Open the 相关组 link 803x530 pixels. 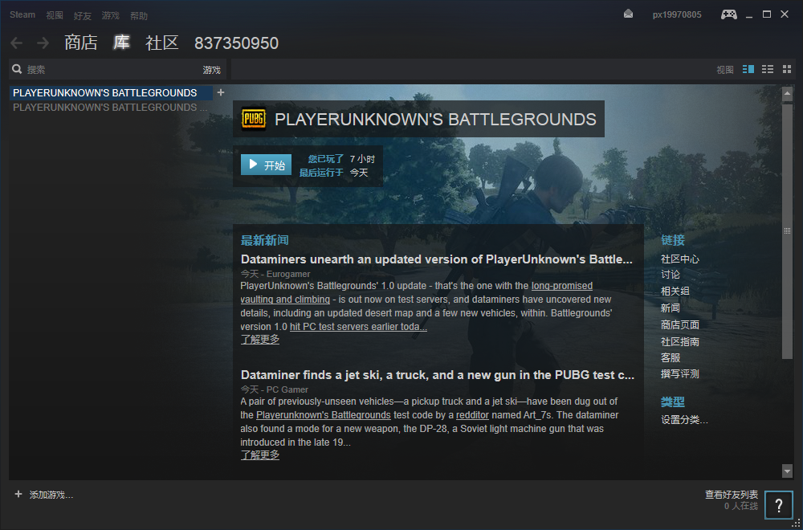(x=675, y=291)
